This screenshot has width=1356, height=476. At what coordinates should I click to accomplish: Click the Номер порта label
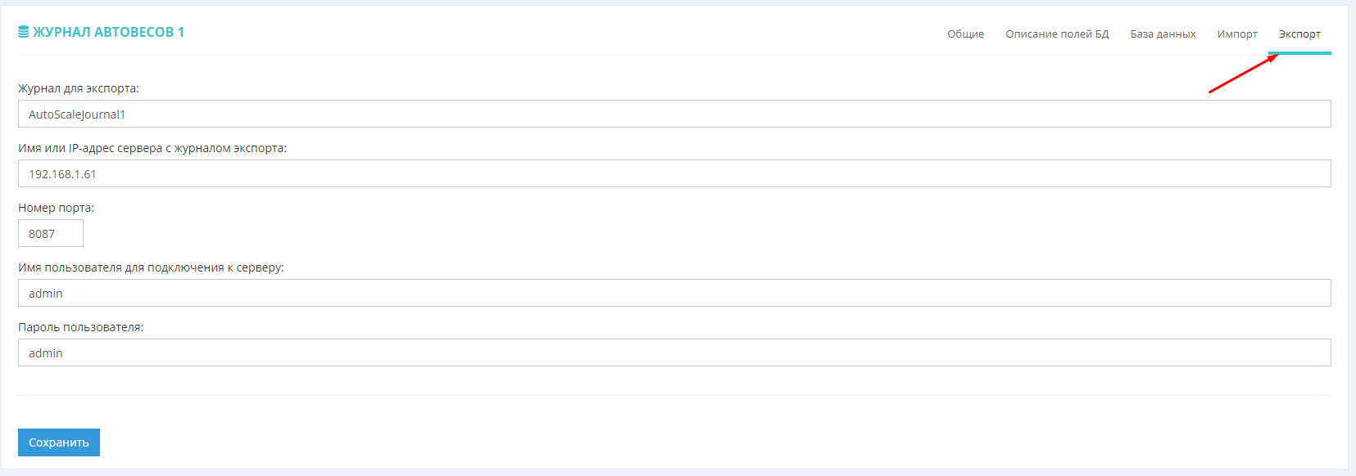pos(56,208)
